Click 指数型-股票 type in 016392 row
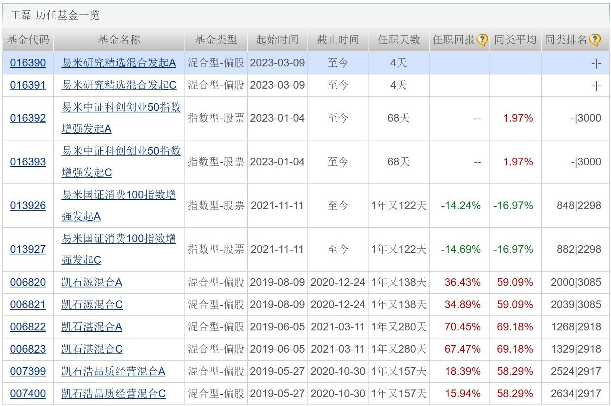Image resolution: width=611 pixels, height=406 pixels. [x=216, y=118]
